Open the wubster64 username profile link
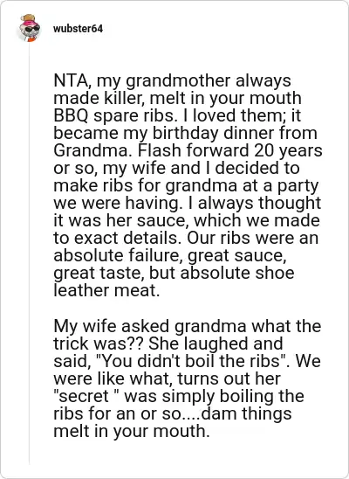This screenshot has height=479, width=349. coord(78,29)
